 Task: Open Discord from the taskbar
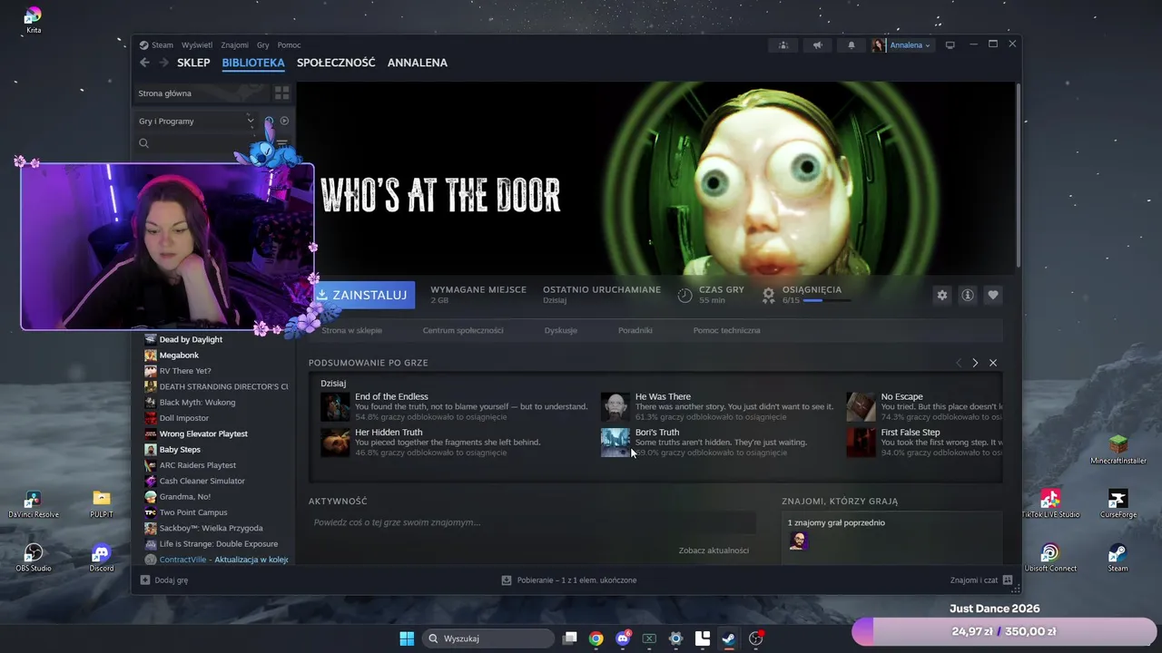[x=623, y=638]
